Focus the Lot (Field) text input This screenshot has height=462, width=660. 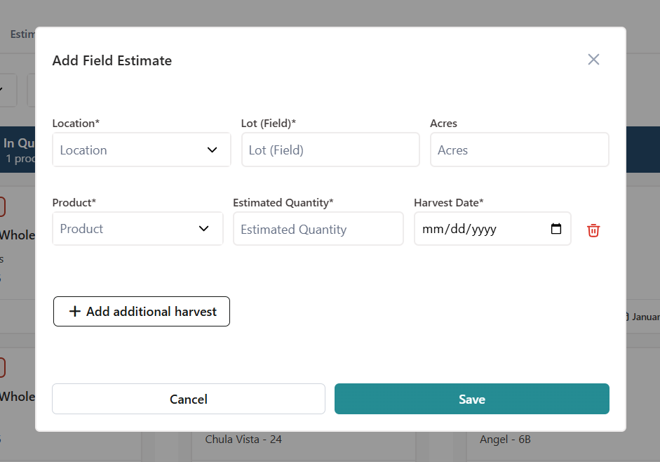[x=330, y=150]
